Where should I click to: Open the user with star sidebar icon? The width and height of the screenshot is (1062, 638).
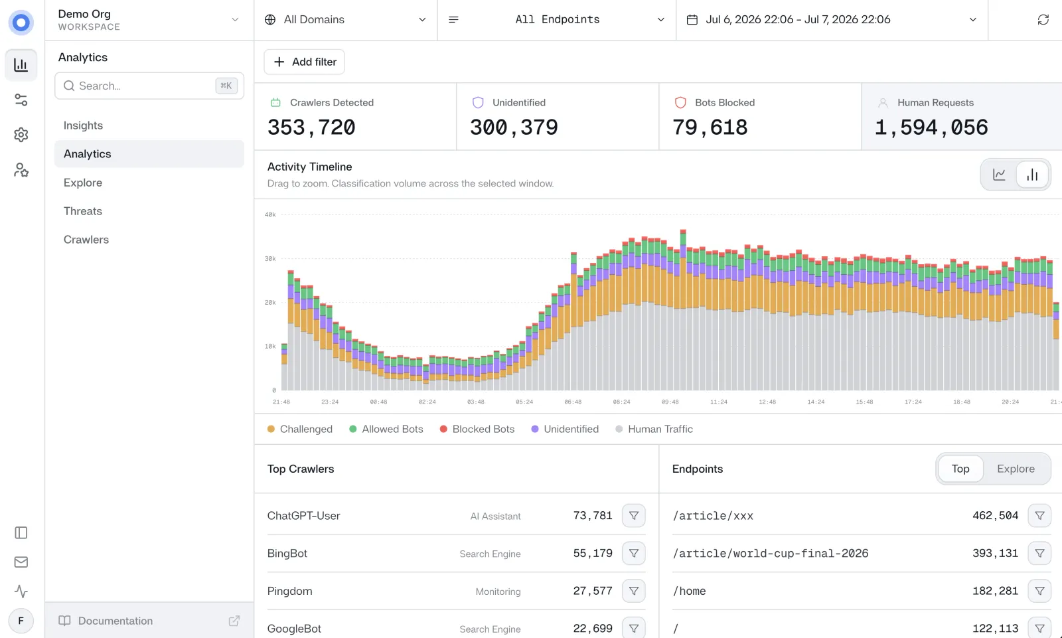21,170
